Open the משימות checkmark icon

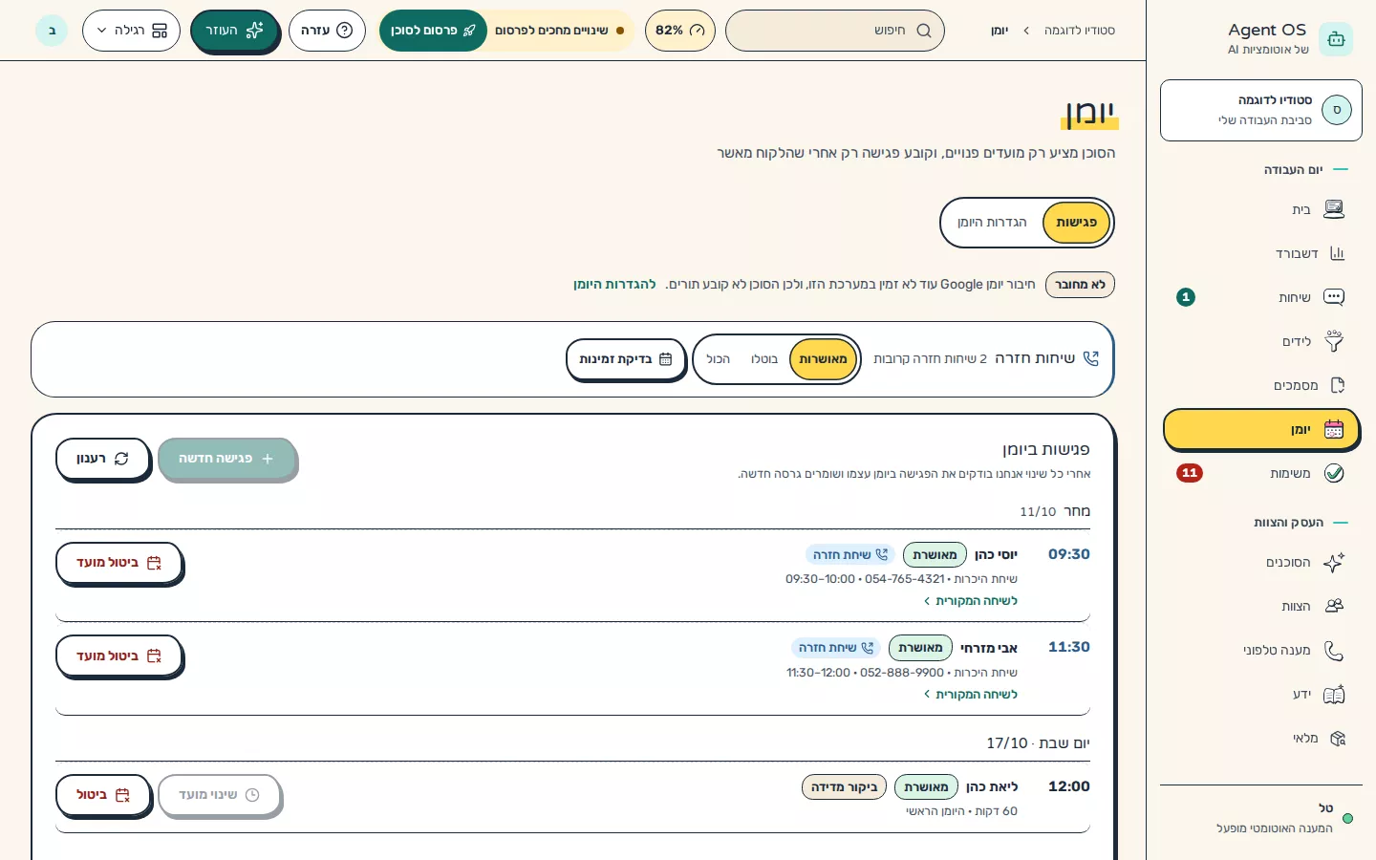[1334, 473]
